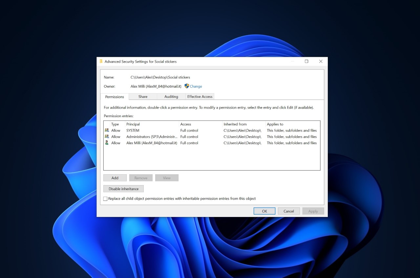Click Disable inheritance
420x278 pixels.
pyautogui.click(x=124, y=189)
